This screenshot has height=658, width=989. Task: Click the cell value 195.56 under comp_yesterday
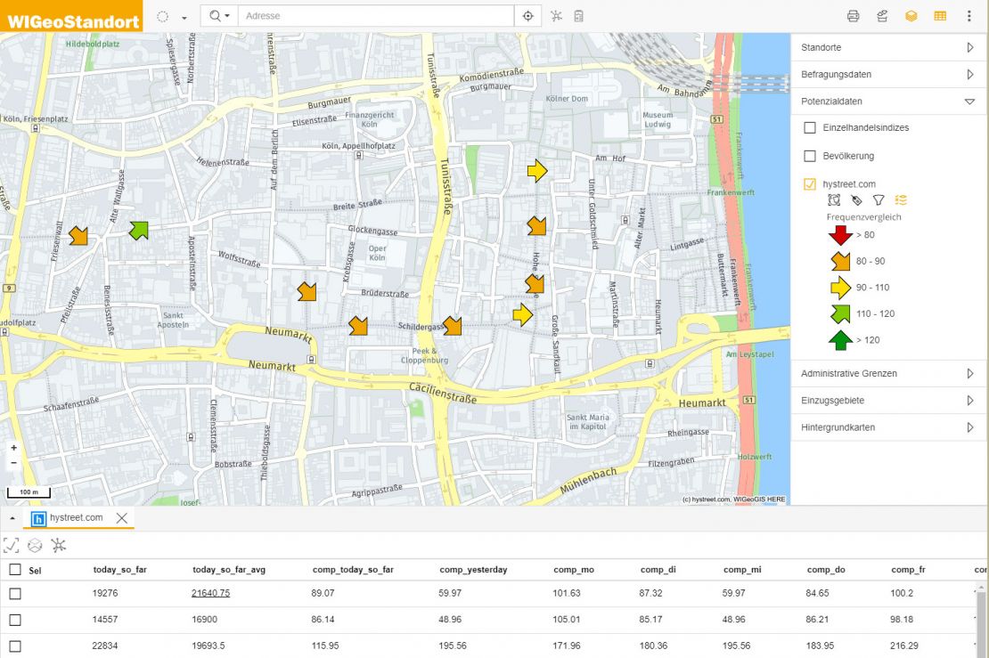tap(453, 646)
